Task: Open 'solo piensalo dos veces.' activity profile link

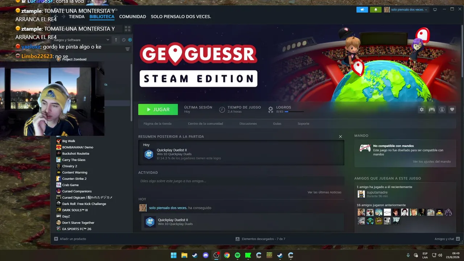Action: [168, 208]
